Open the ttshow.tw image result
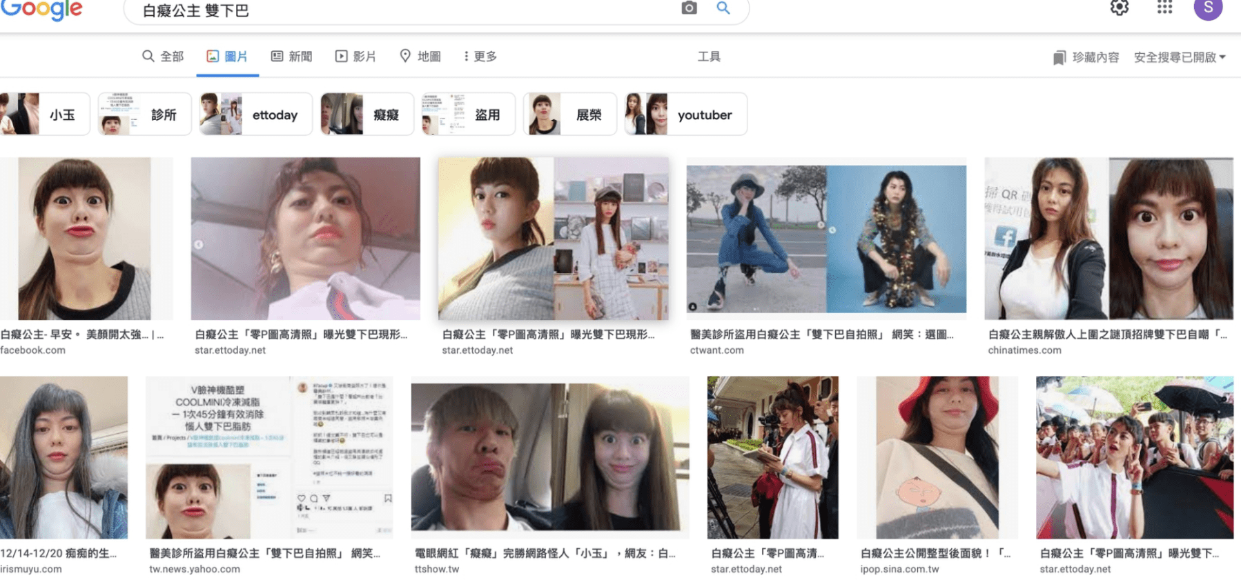Image resolution: width=1241 pixels, height=580 pixels. click(549, 457)
